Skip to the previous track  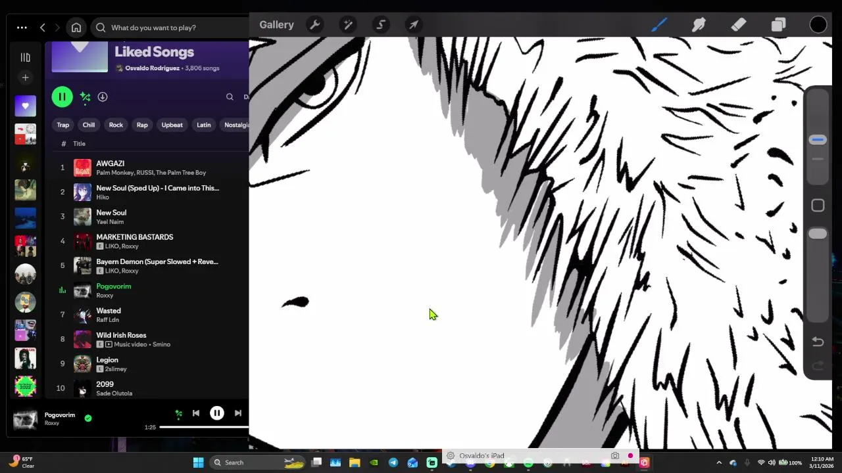pos(196,413)
